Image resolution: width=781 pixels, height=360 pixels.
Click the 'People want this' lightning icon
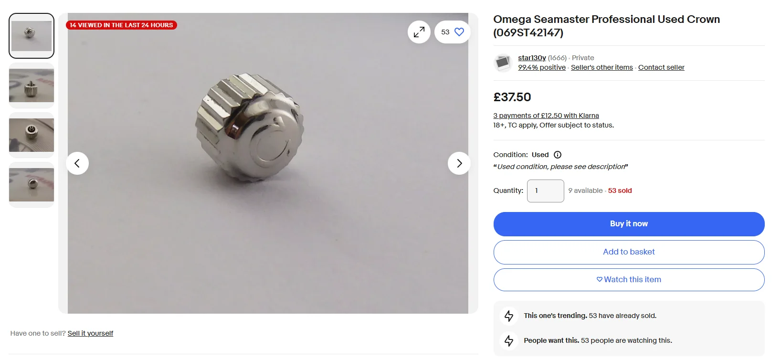509,341
